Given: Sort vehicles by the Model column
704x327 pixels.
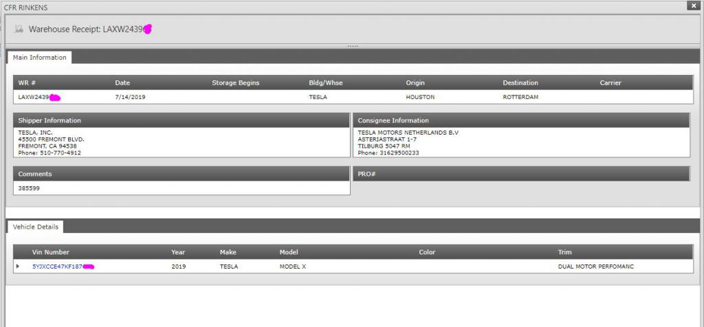Looking at the screenshot, I should point(289,252).
